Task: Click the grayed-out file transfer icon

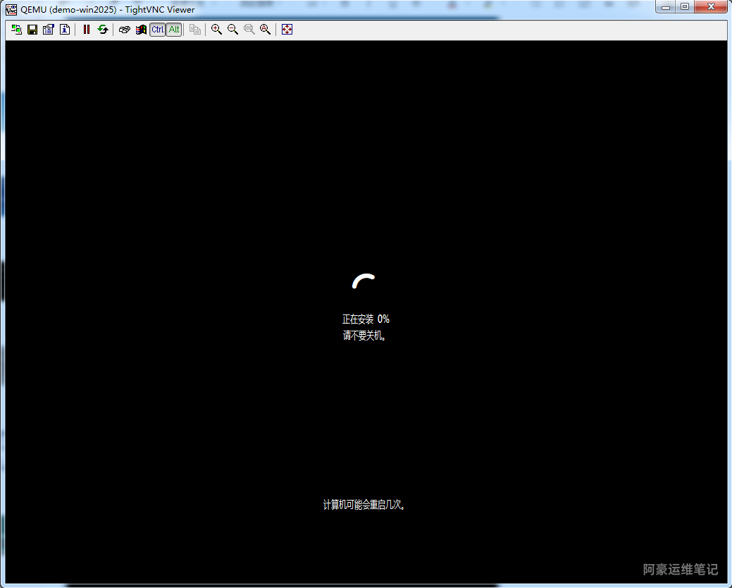Action: pyautogui.click(x=195, y=30)
